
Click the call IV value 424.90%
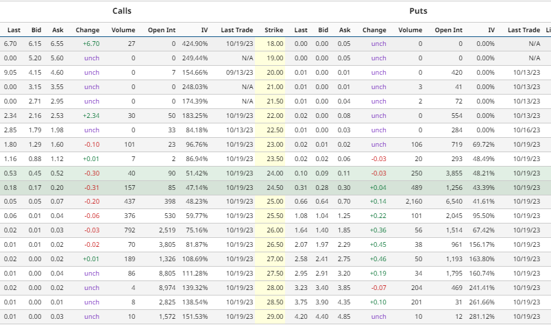195,44
